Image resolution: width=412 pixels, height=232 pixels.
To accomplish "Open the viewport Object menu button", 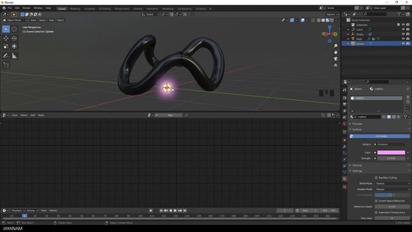I will [60, 20].
